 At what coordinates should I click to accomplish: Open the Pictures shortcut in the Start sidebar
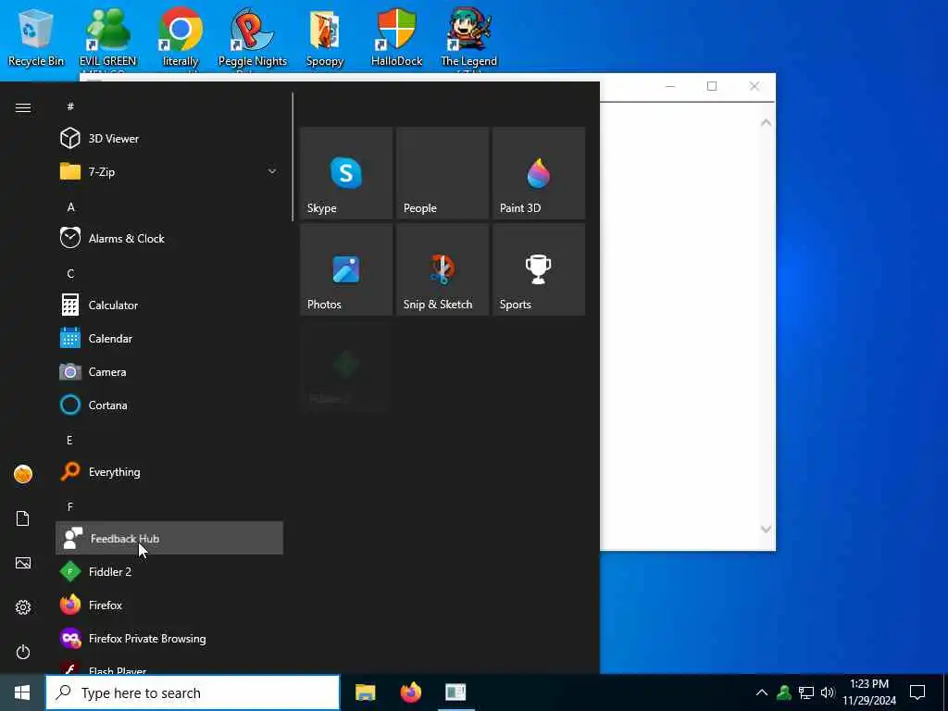23,563
